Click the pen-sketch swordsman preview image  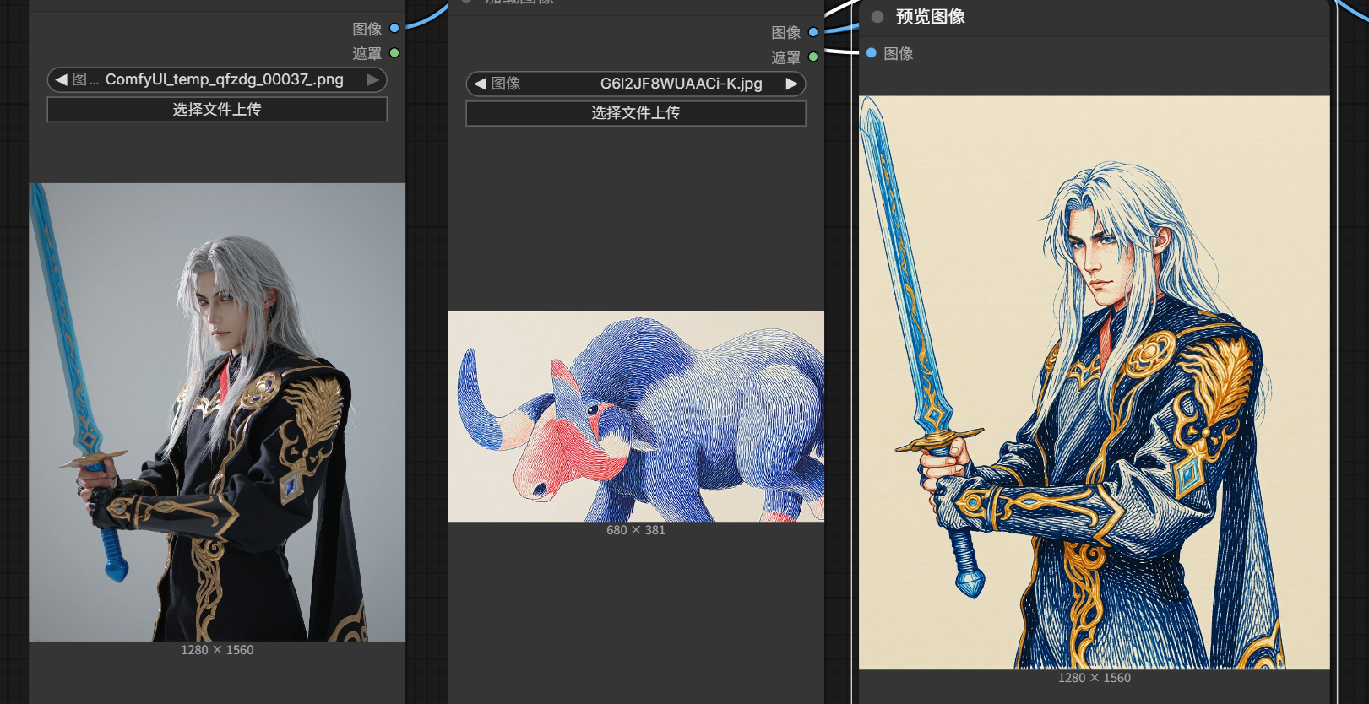[1094, 382]
